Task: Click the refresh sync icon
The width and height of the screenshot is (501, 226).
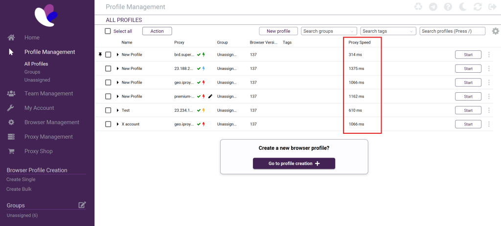Action: [x=478, y=7]
